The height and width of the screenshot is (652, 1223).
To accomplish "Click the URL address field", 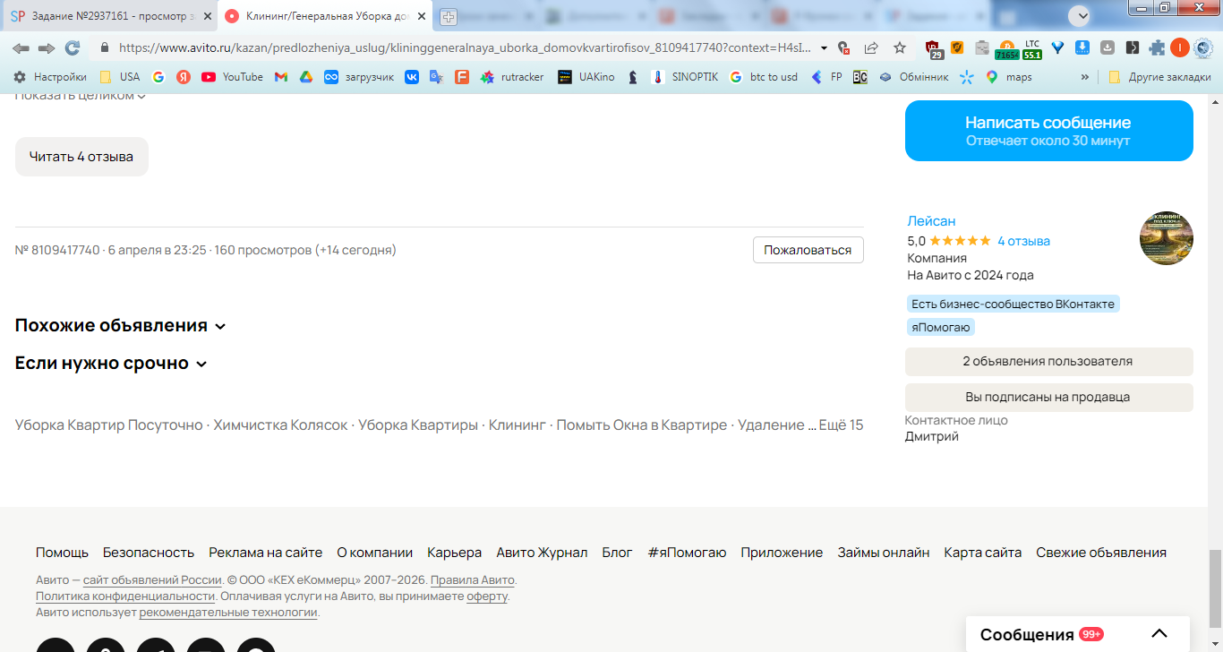I will pyautogui.click(x=466, y=48).
